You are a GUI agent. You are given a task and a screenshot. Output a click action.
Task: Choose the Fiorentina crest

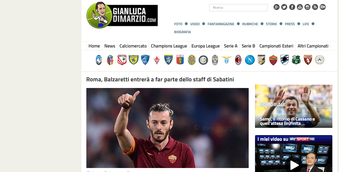click(157, 60)
